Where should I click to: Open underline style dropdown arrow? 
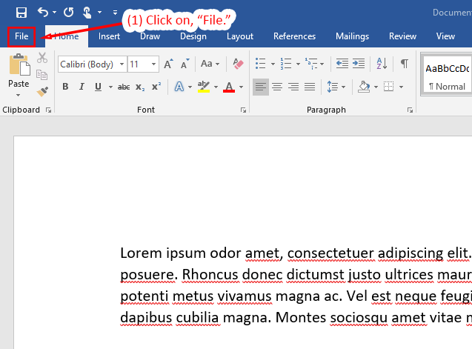click(110, 87)
